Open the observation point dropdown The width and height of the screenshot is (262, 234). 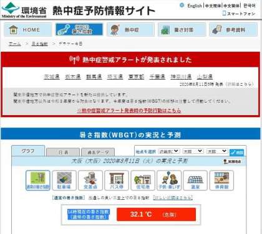pyautogui.click(x=217, y=151)
